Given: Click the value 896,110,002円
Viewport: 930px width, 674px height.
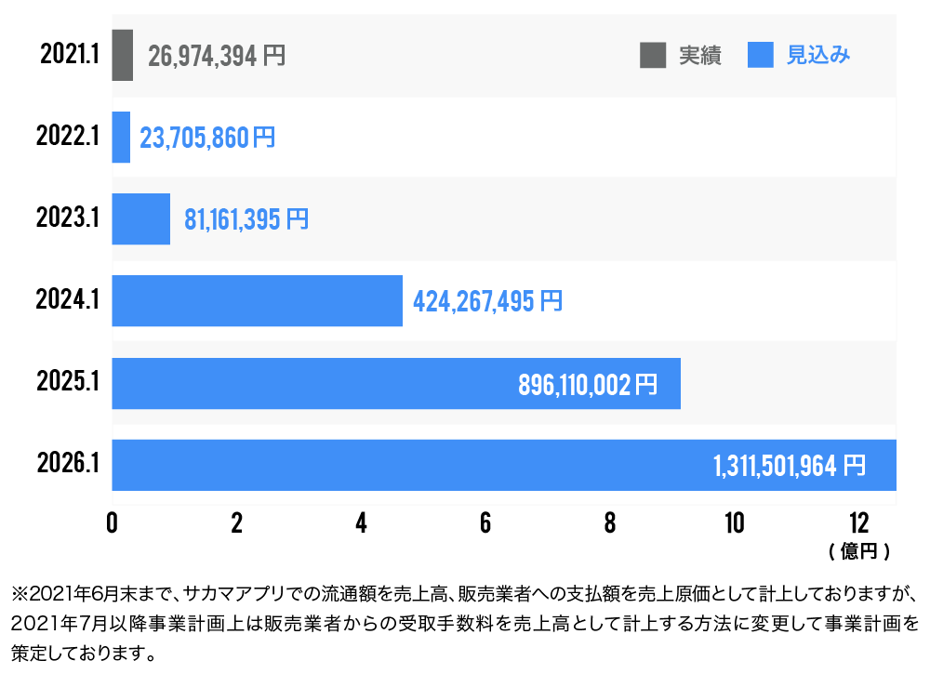Looking at the screenshot, I should point(588,385).
